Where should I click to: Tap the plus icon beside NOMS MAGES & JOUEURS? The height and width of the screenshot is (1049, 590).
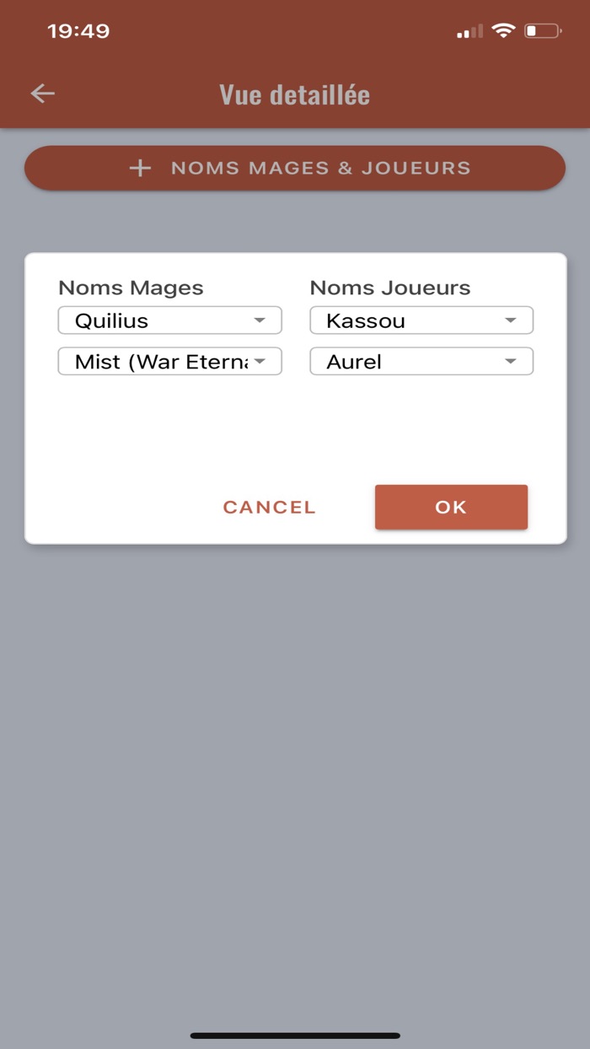click(139, 168)
